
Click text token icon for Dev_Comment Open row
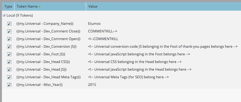pyautogui.click(x=9, y=39)
